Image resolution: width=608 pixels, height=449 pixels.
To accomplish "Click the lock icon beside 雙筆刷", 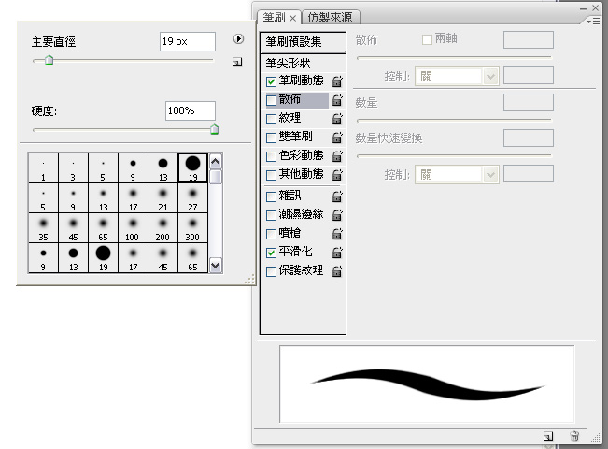I will coord(337,138).
